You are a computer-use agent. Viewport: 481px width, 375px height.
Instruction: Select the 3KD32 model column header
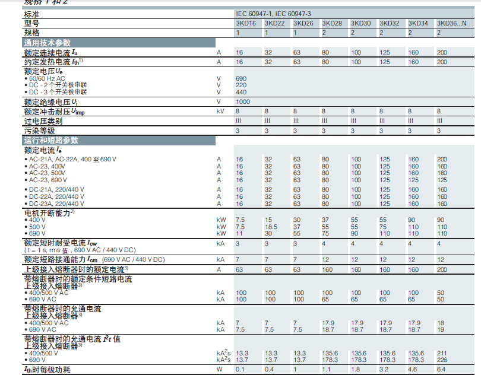tap(390, 23)
